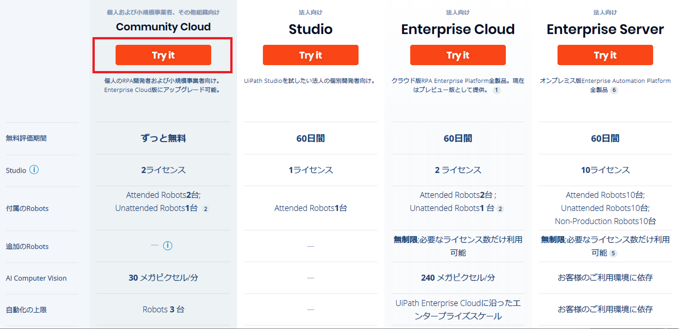Click the 自動化の上限 row label
Screen dimensions: 679x329
[x=26, y=310]
